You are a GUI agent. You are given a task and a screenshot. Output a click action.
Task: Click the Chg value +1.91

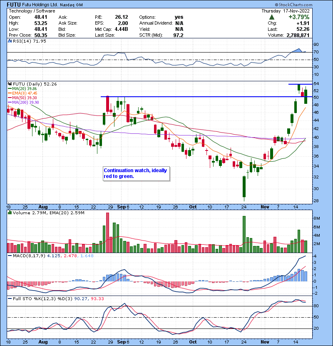coord(303,23)
